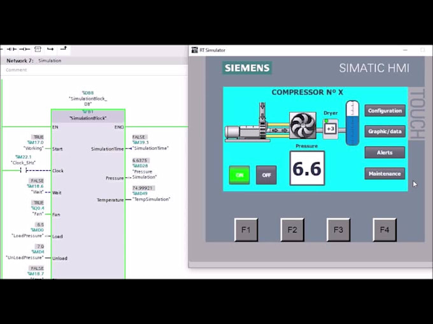Close branch tool in ladder toolbar
Viewport: 433px width, 324px height.
point(64,48)
